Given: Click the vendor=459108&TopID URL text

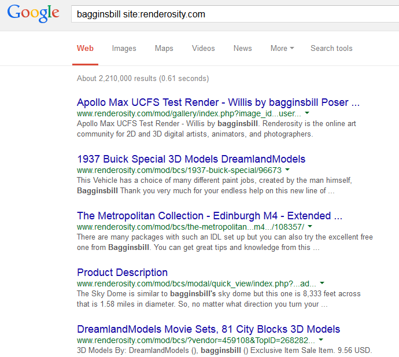Looking at the screenshot, I should tap(196, 341).
